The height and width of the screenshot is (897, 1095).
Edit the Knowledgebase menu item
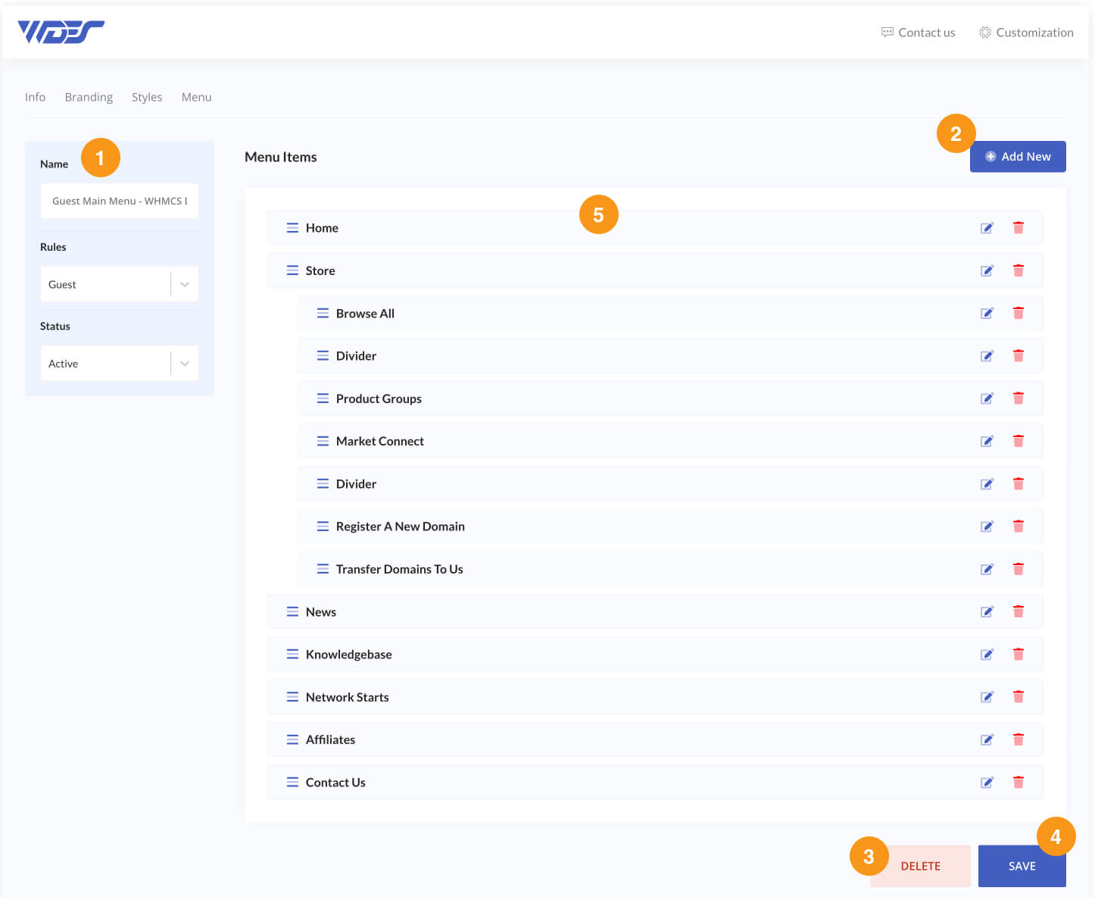[x=987, y=654]
